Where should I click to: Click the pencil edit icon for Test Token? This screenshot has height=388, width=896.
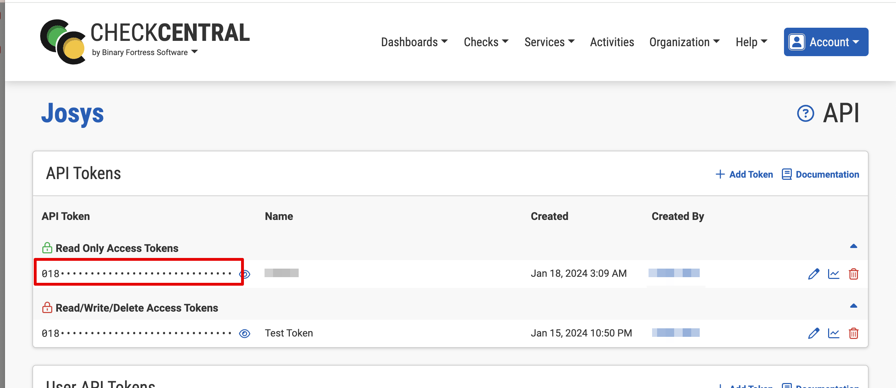click(814, 333)
